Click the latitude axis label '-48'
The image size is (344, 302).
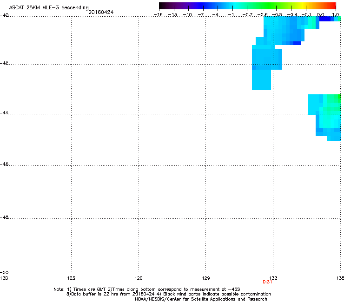(4, 217)
